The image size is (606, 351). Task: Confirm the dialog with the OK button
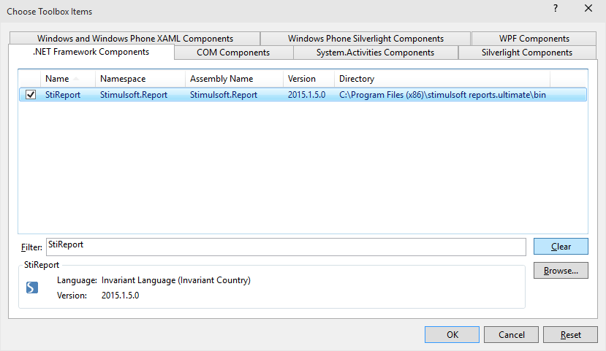coord(452,335)
